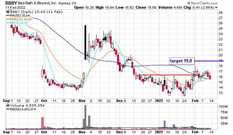Click the 100M volume axis label

pos(223,107)
